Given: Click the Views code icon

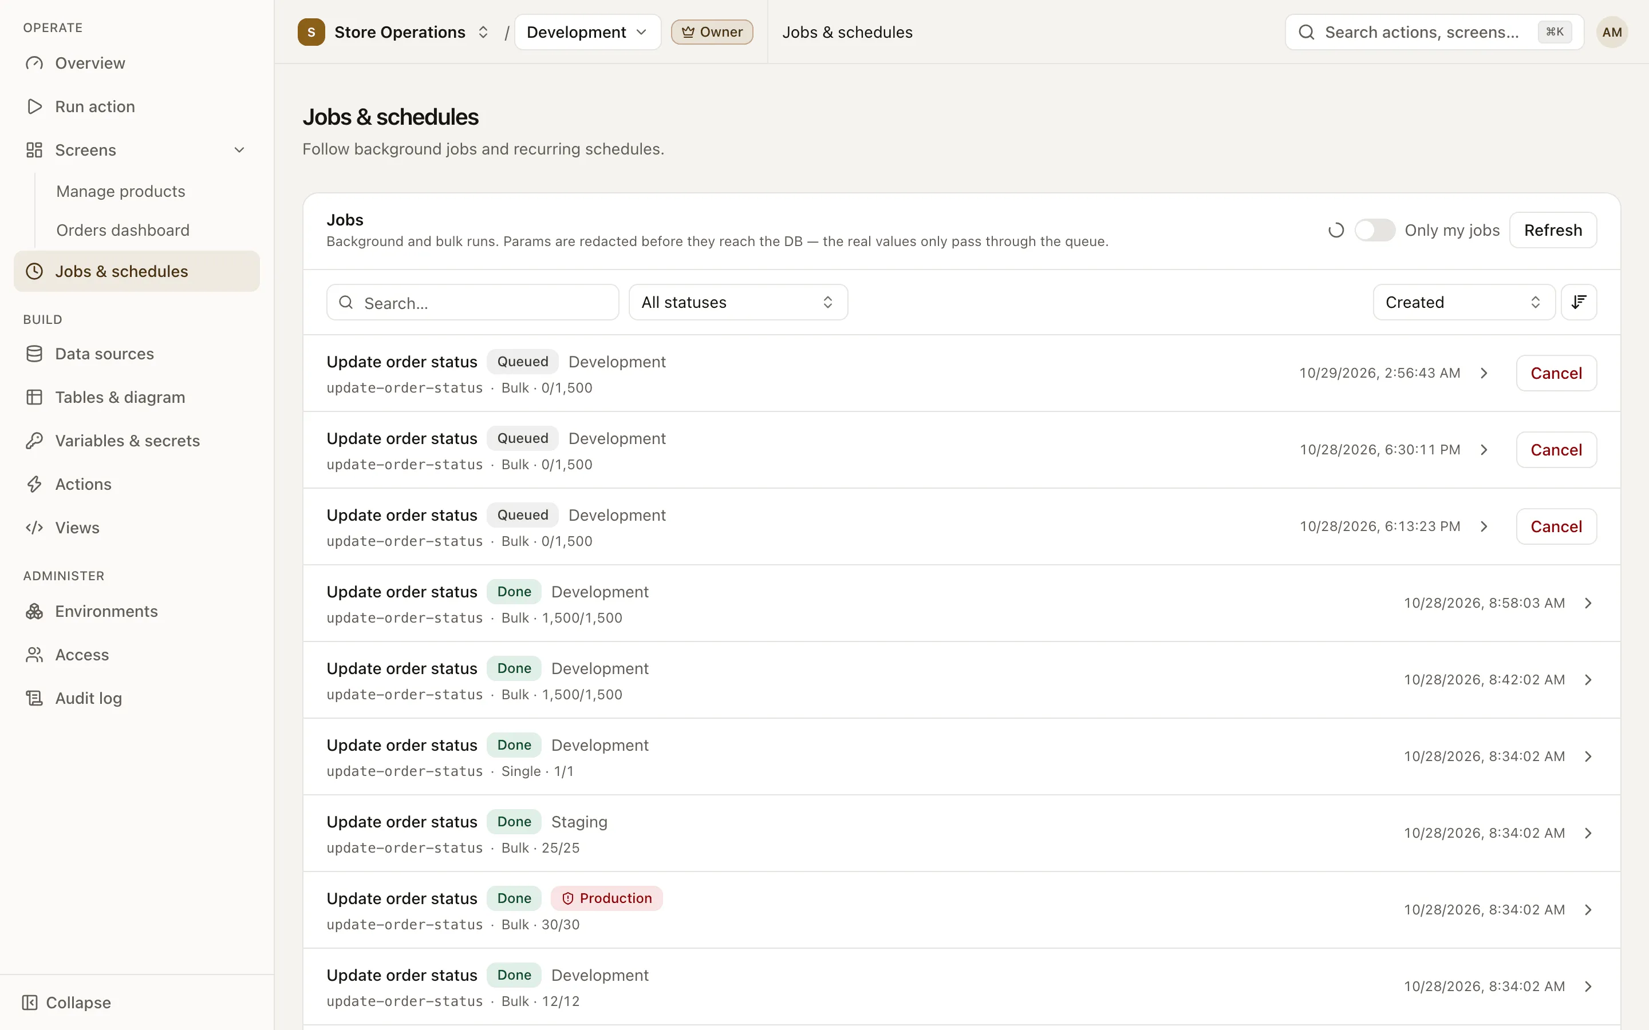Looking at the screenshot, I should coord(34,528).
